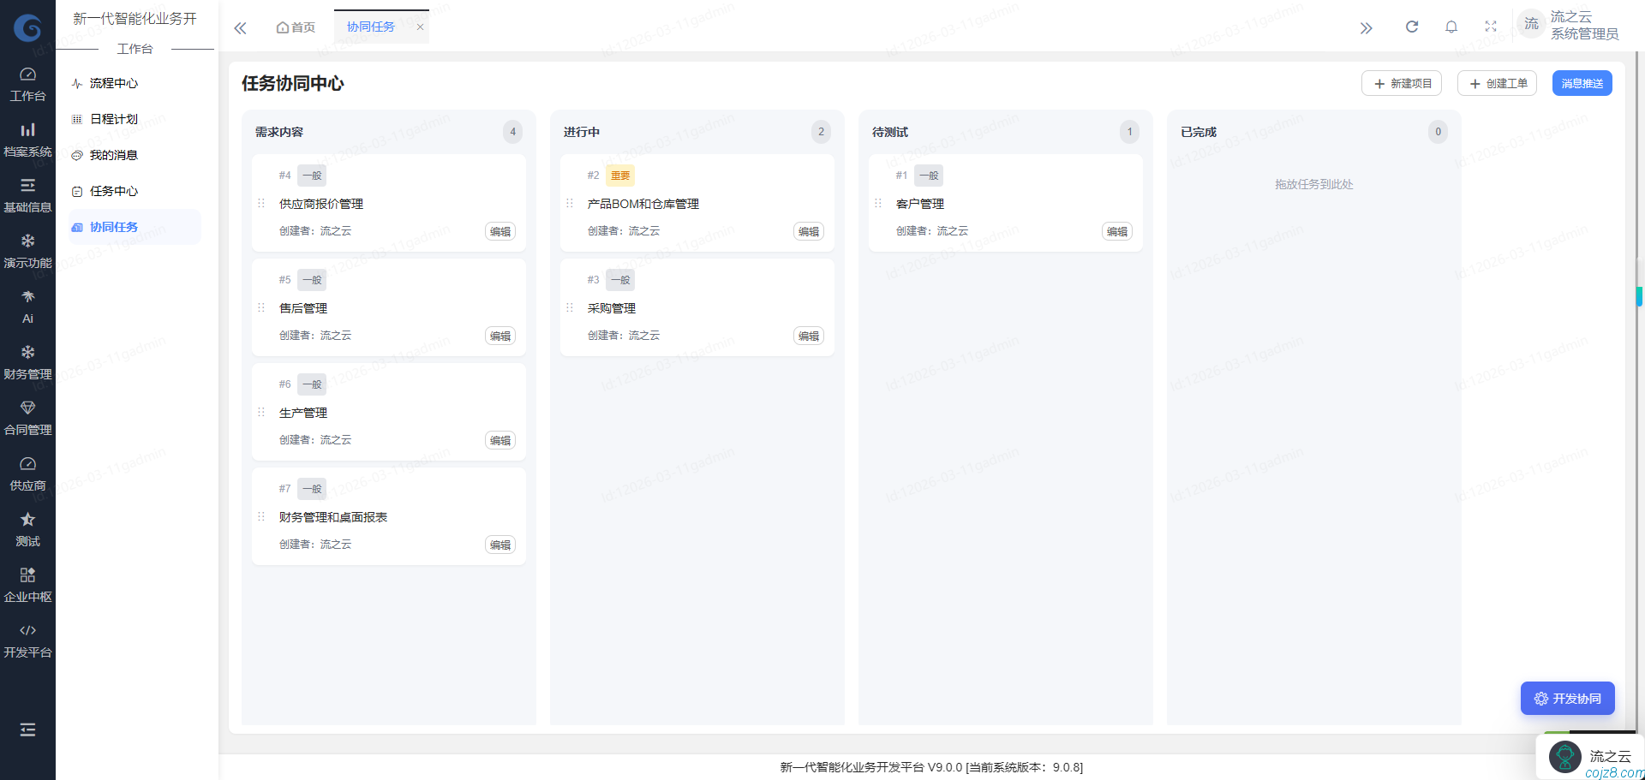Screen dimensions: 1645x780
Task: Open 我的消息 from the menu
Action: click(x=112, y=155)
